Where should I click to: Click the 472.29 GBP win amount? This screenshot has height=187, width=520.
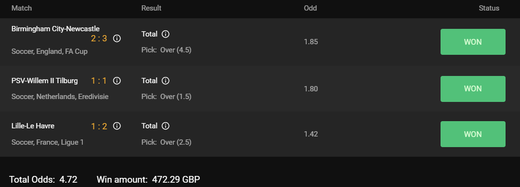[176, 180]
